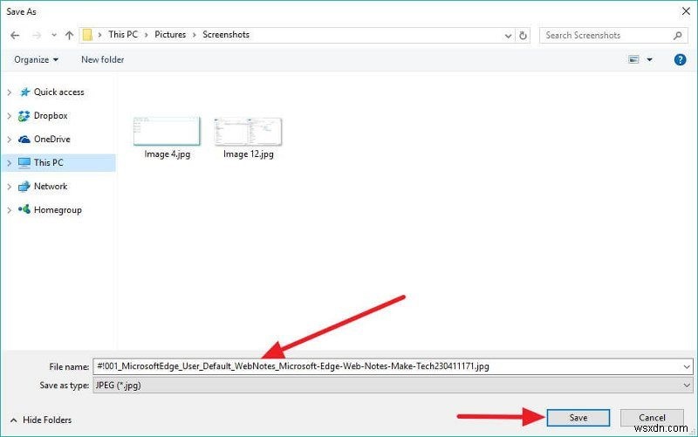The height and width of the screenshot is (437, 698).
Task: Open recent locations dropdown arrow
Action: tap(53, 35)
